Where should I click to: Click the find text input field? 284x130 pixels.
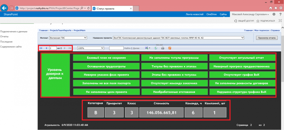pos(116,48)
